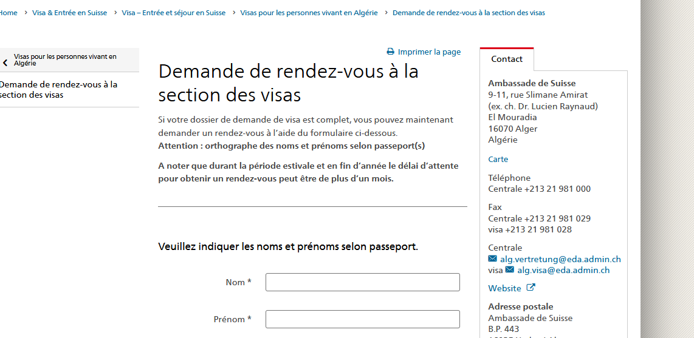The height and width of the screenshot is (338, 694).
Task: Focus the Nom input field
Action: 362,282
